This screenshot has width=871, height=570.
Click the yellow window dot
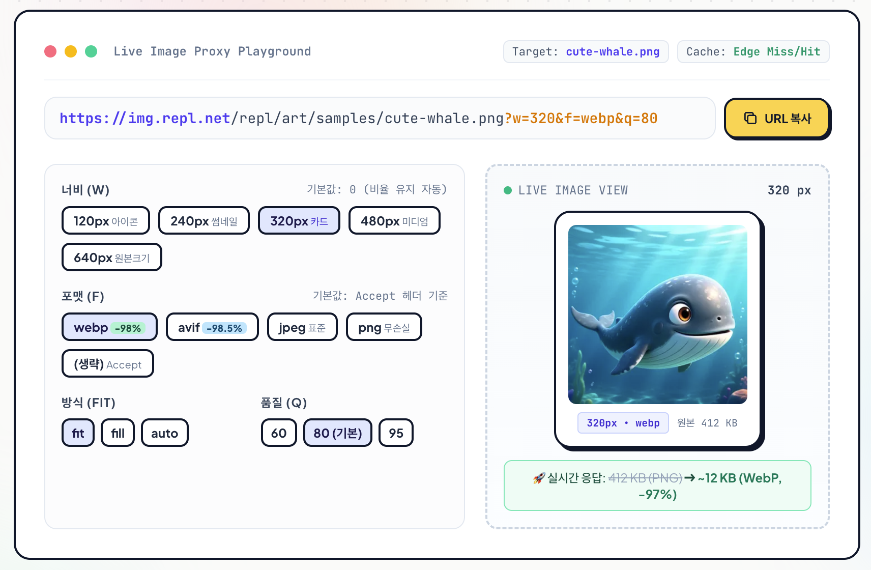click(71, 51)
